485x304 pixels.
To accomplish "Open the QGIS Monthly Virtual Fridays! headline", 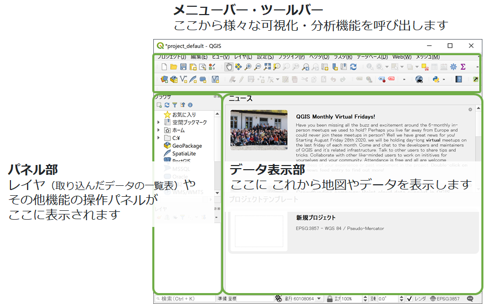I will point(336,117).
